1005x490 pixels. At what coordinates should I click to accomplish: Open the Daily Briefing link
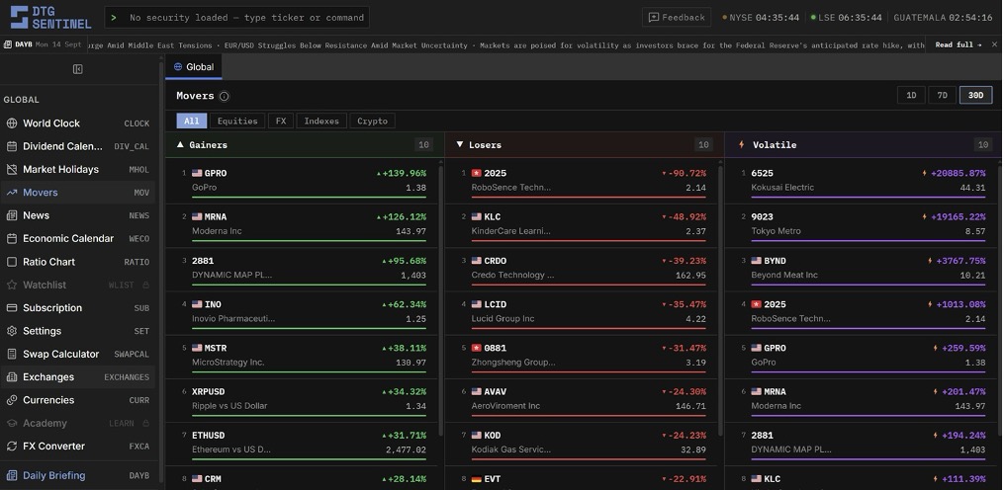click(x=77, y=475)
